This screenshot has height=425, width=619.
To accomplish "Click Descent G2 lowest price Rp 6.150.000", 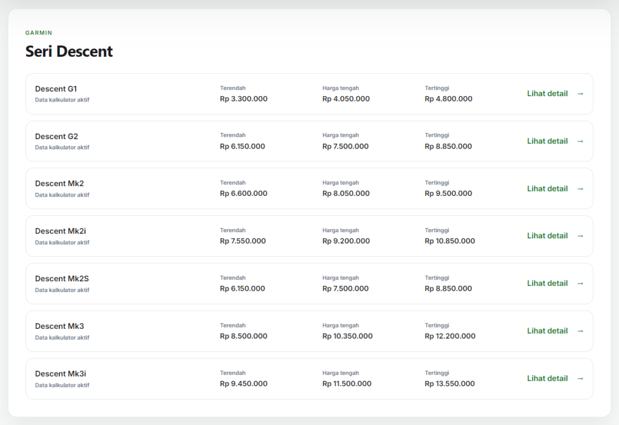I will (x=242, y=146).
